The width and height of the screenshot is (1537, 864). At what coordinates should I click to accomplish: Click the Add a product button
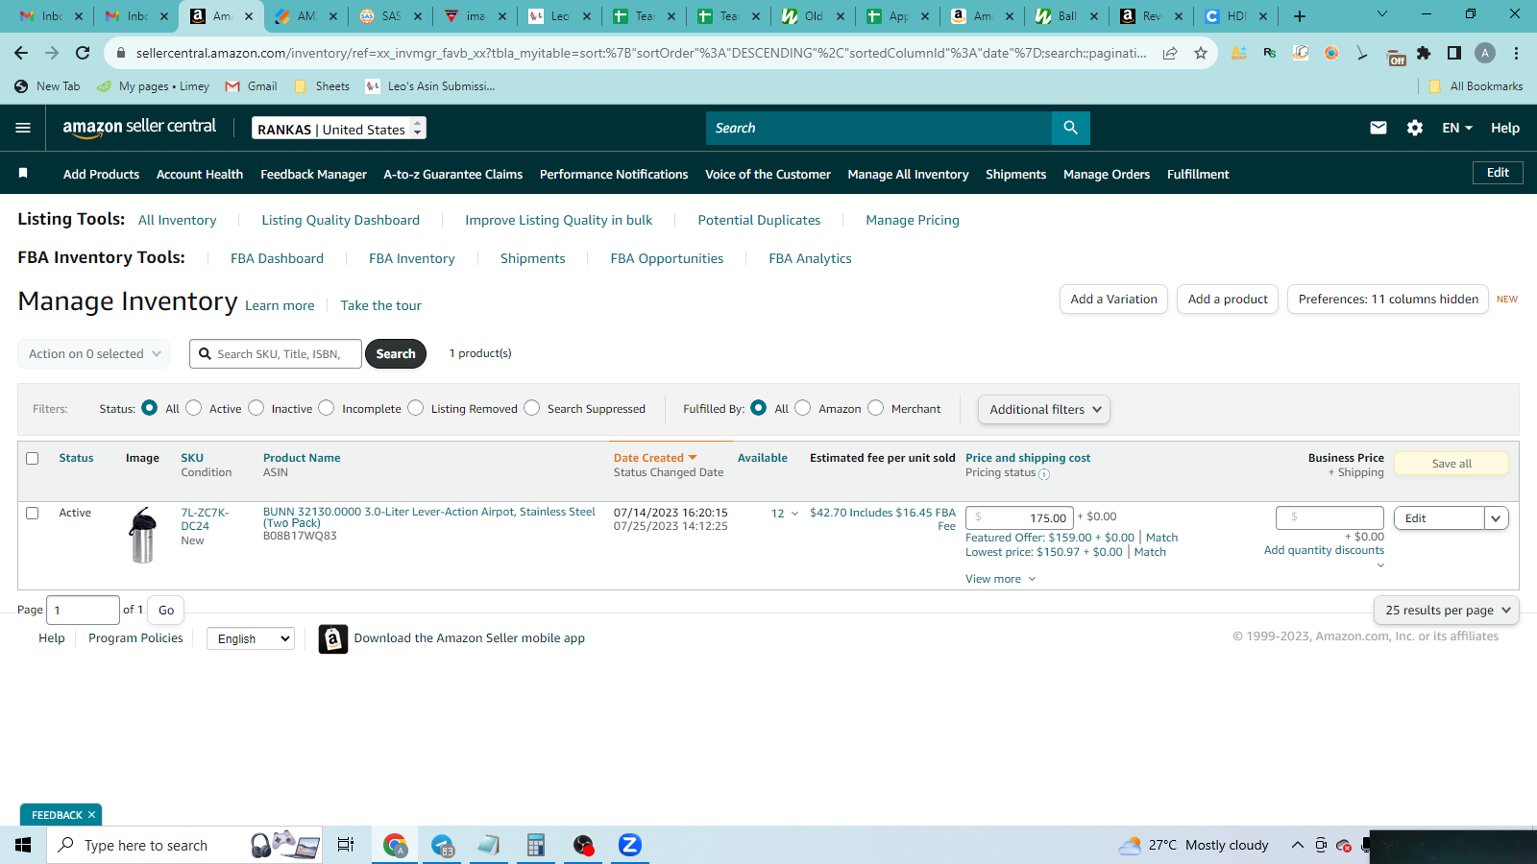pos(1228,300)
